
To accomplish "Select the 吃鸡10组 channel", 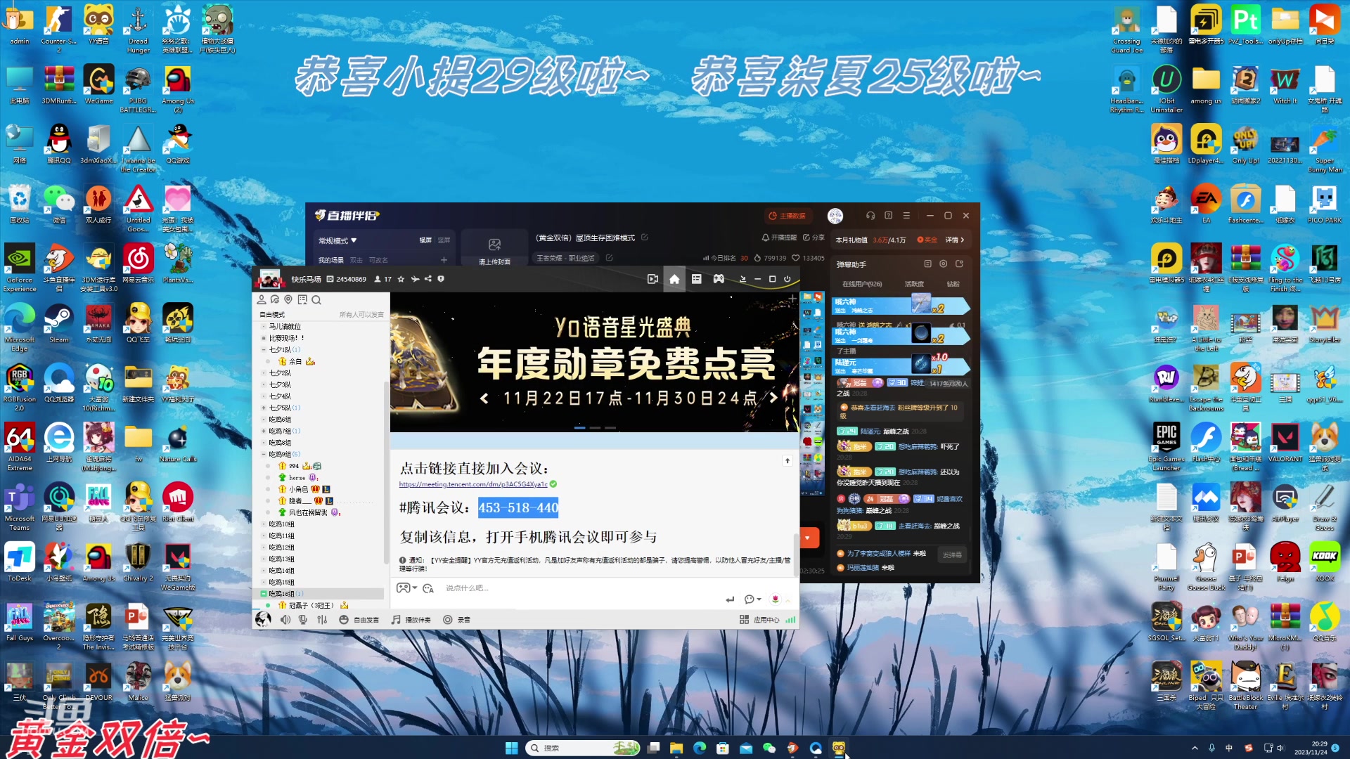I will 281,524.
